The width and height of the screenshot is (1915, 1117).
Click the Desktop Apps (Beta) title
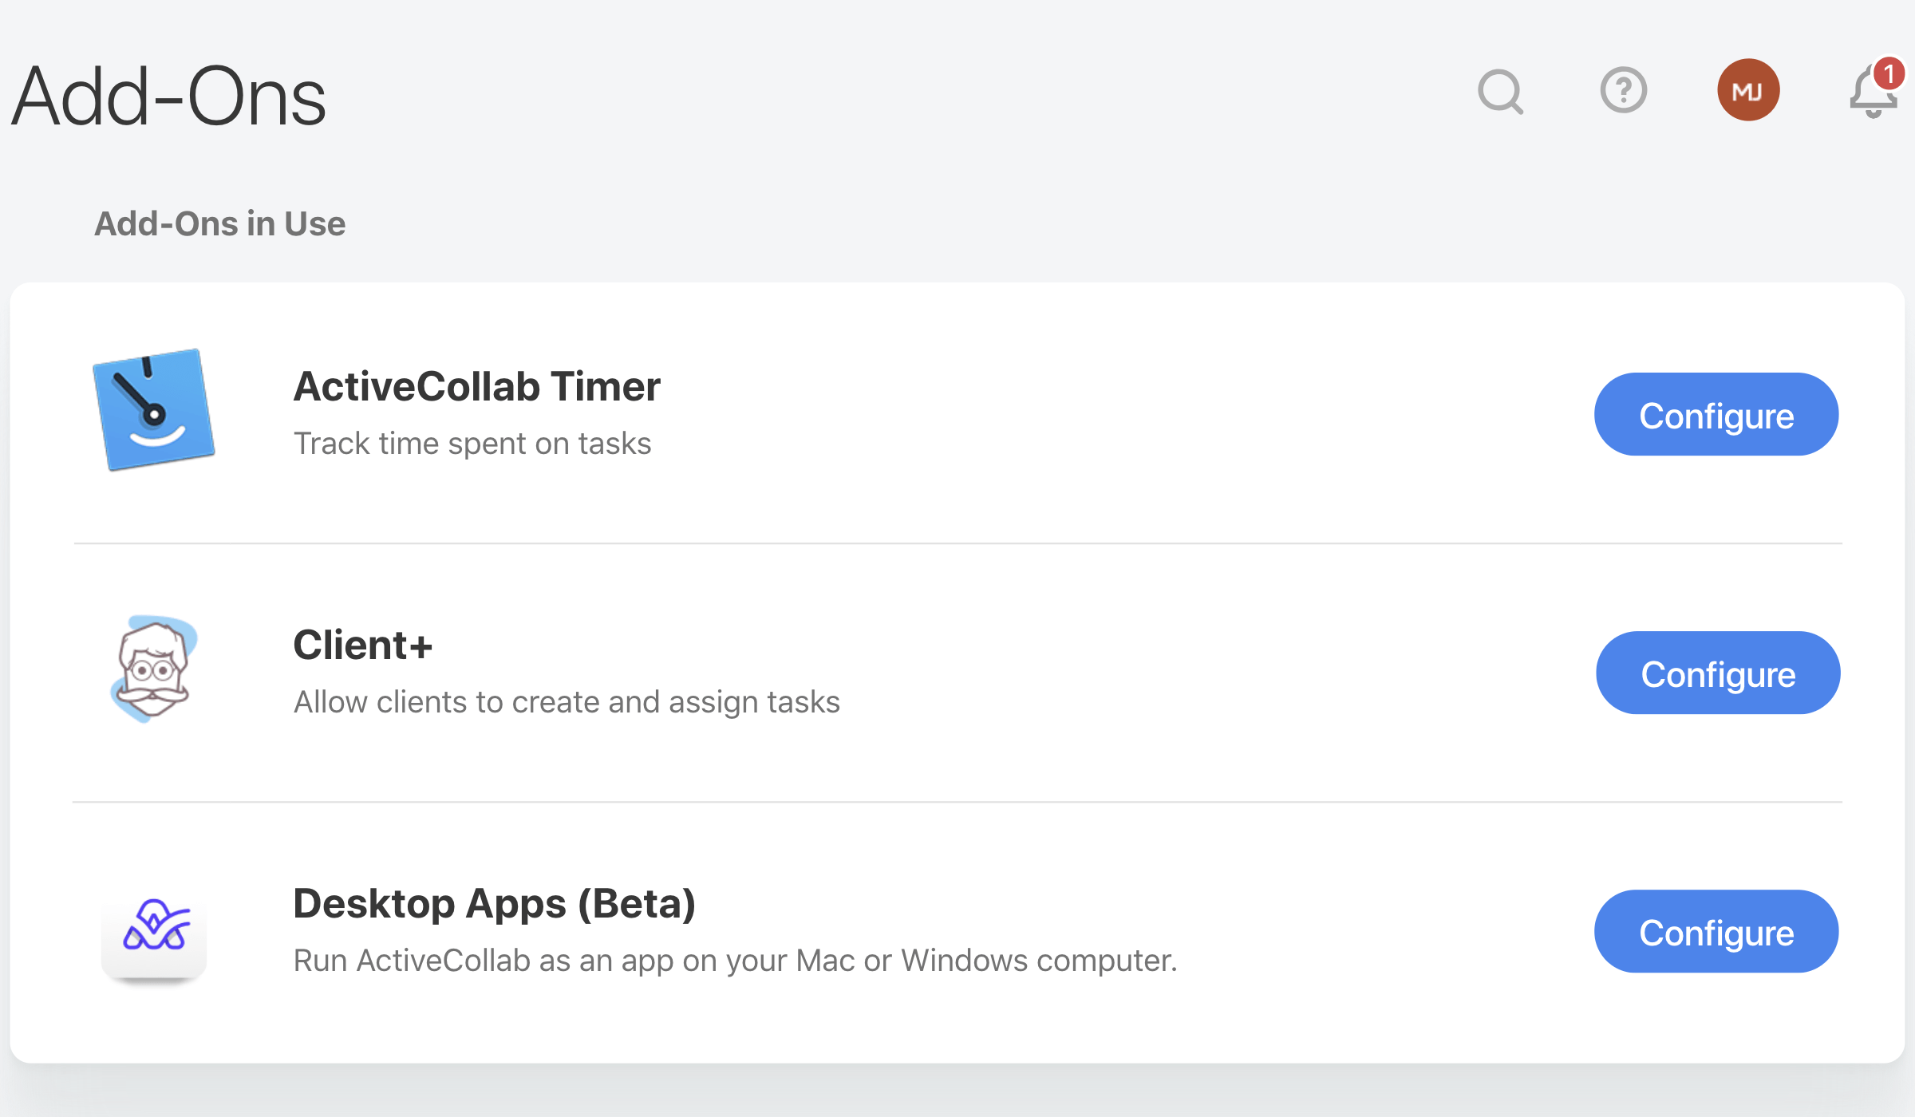[x=494, y=904]
